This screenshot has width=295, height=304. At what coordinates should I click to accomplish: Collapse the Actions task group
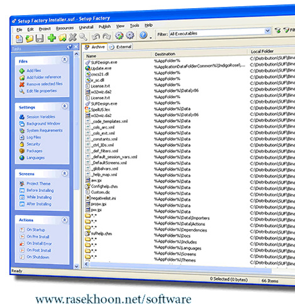(x=65, y=220)
